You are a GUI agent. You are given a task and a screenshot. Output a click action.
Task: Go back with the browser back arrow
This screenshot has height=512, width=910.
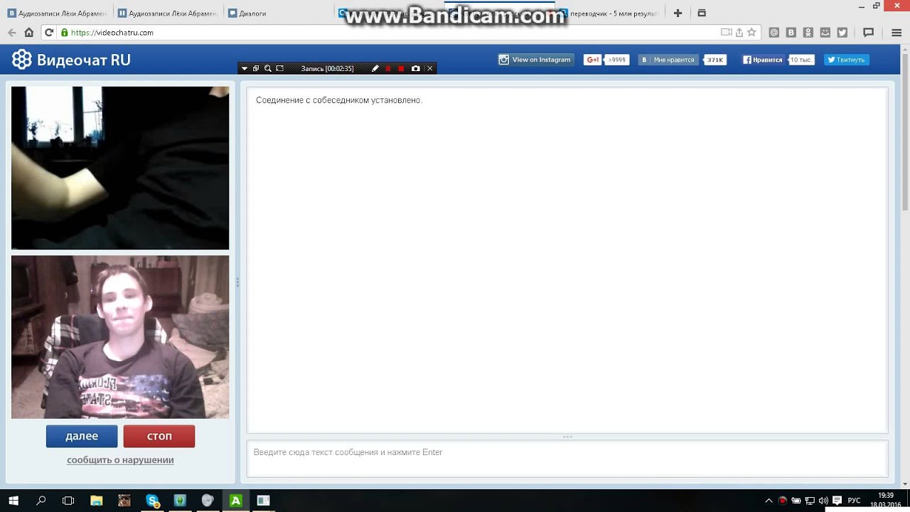tap(11, 33)
